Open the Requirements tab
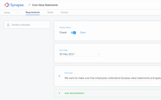Screen dimensions: 161x100 pos(32,12)
